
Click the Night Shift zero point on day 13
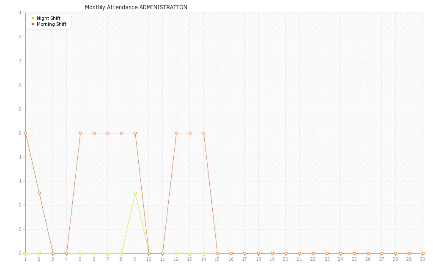[190, 253]
